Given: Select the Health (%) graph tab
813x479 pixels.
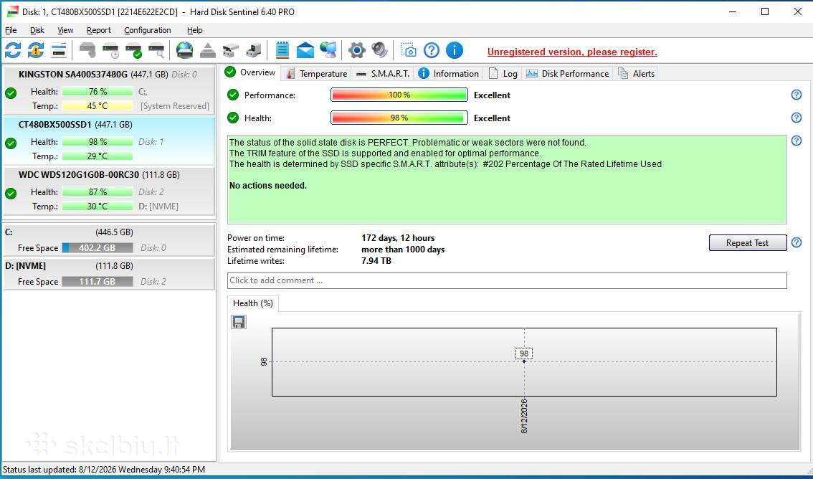Looking at the screenshot, I should pos(253,303).
